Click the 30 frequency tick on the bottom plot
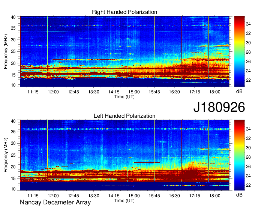Image resolution: width=255 pixels, height=207 pixels. click(x=13, y=143)
